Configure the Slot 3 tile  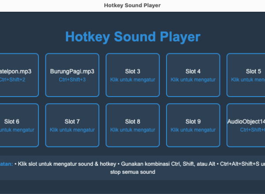pos(132,75)
